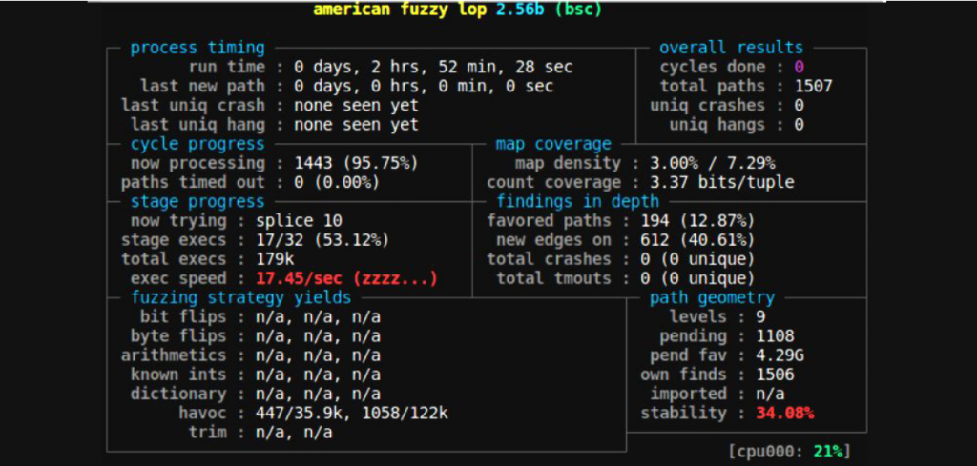
Task: Click the "cycle progress" section header
Action: (x=197, y=144)
